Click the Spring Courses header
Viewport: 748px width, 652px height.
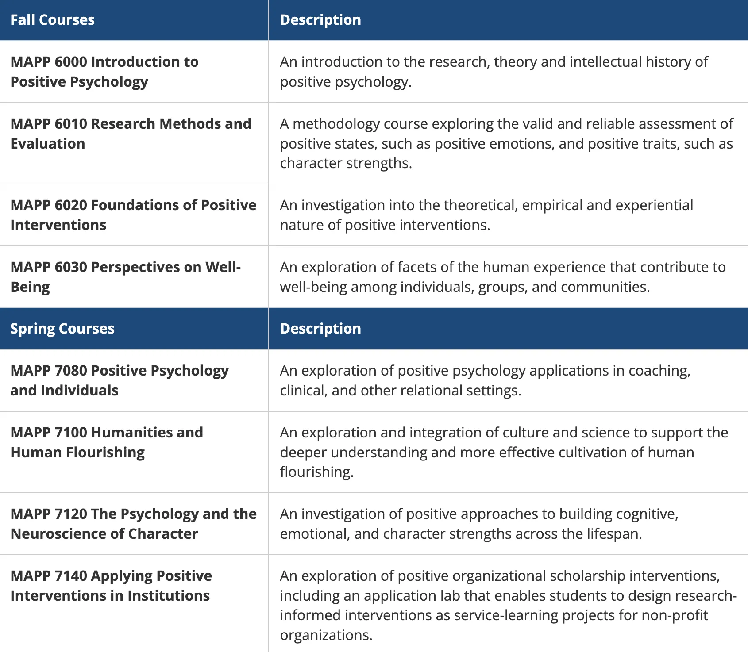click(x=62, y=329)
